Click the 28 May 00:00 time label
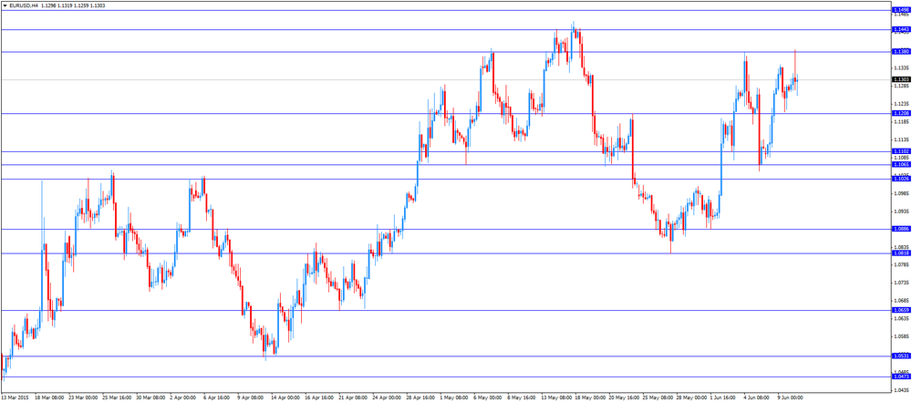This screenshot has height=402, width=912. 691,397
